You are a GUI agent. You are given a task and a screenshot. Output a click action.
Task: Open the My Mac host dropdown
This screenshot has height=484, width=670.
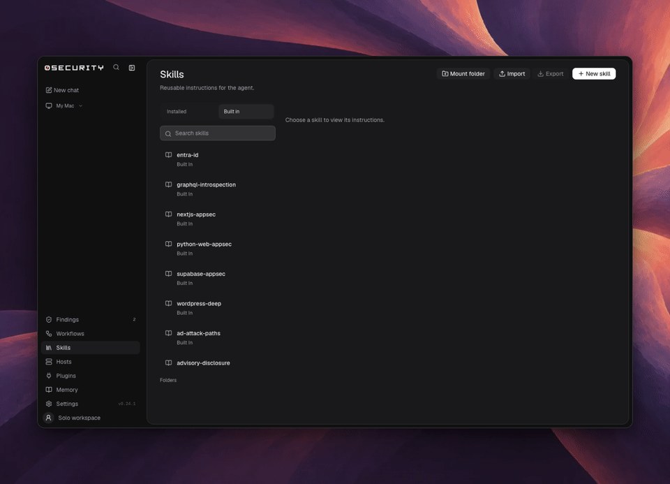point(64,105)
